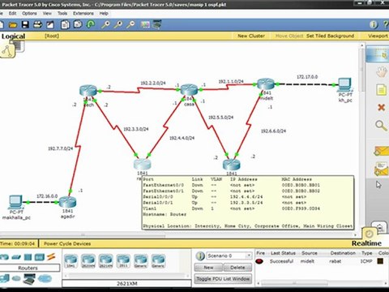The image size is (389, 292).
Task: Show network information via toolbar info icon
Action: [x=374, y=24]
